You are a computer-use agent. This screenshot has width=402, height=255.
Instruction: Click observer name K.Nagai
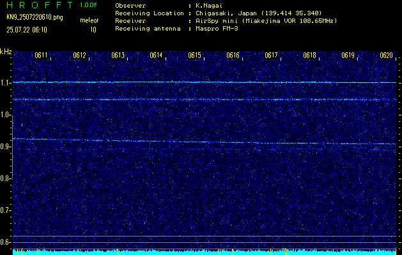(x=209, y=6)
